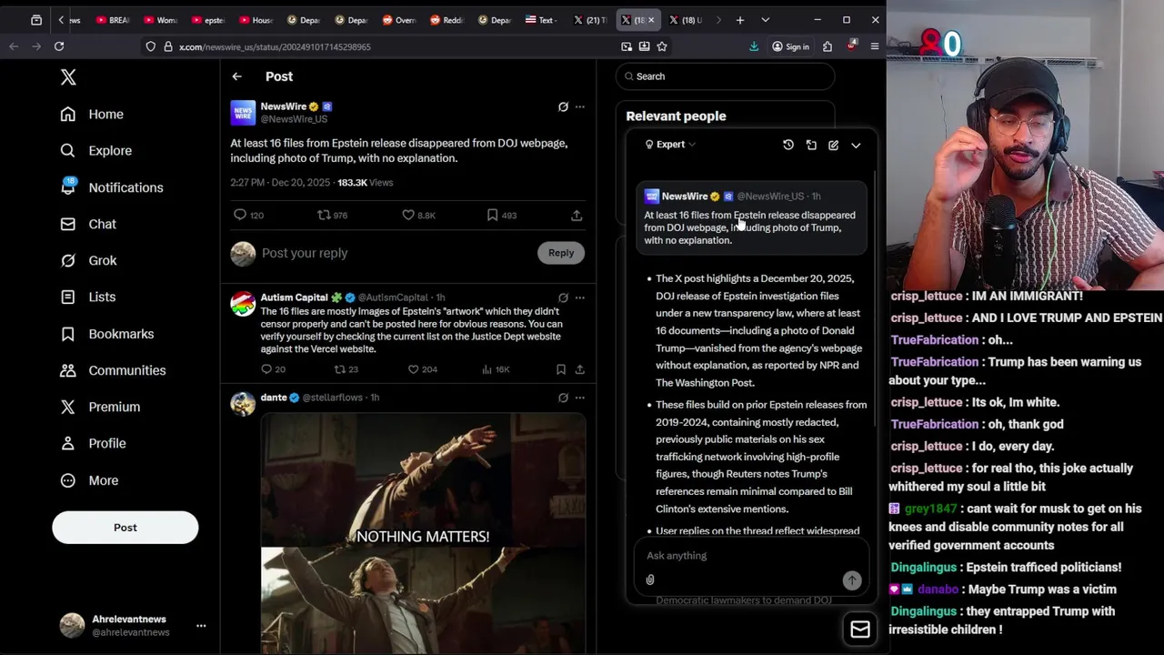Click NewsWire profile avatar on post

243,113
